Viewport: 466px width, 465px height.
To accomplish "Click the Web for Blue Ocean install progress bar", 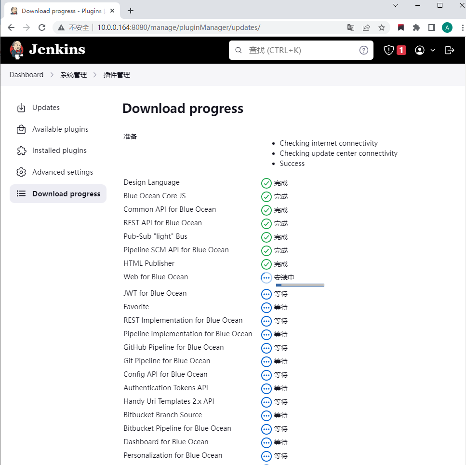I will point(300,285).
